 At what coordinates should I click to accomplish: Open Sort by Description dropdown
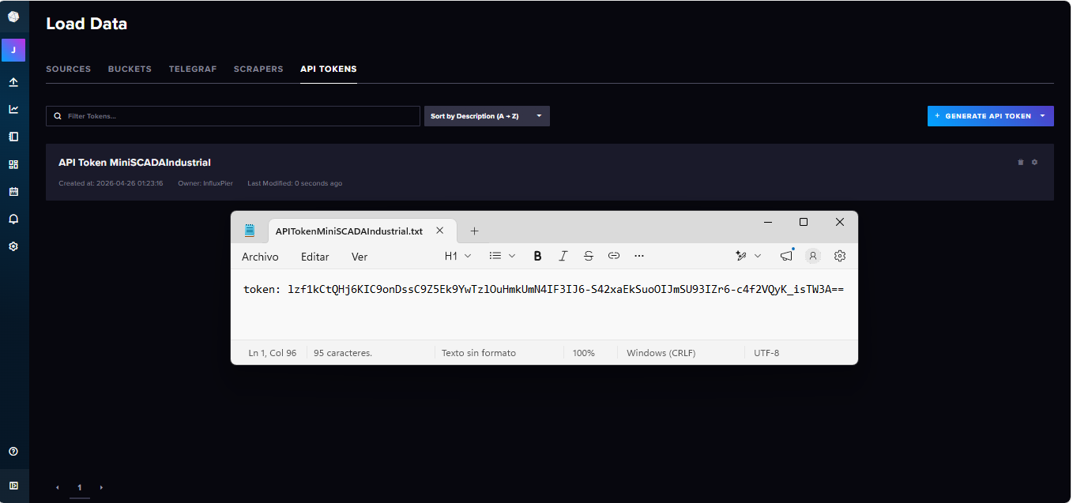click(x=487, y=116)
